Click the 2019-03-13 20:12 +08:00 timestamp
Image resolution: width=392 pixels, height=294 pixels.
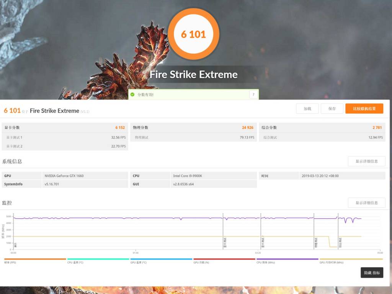point(320,176)
